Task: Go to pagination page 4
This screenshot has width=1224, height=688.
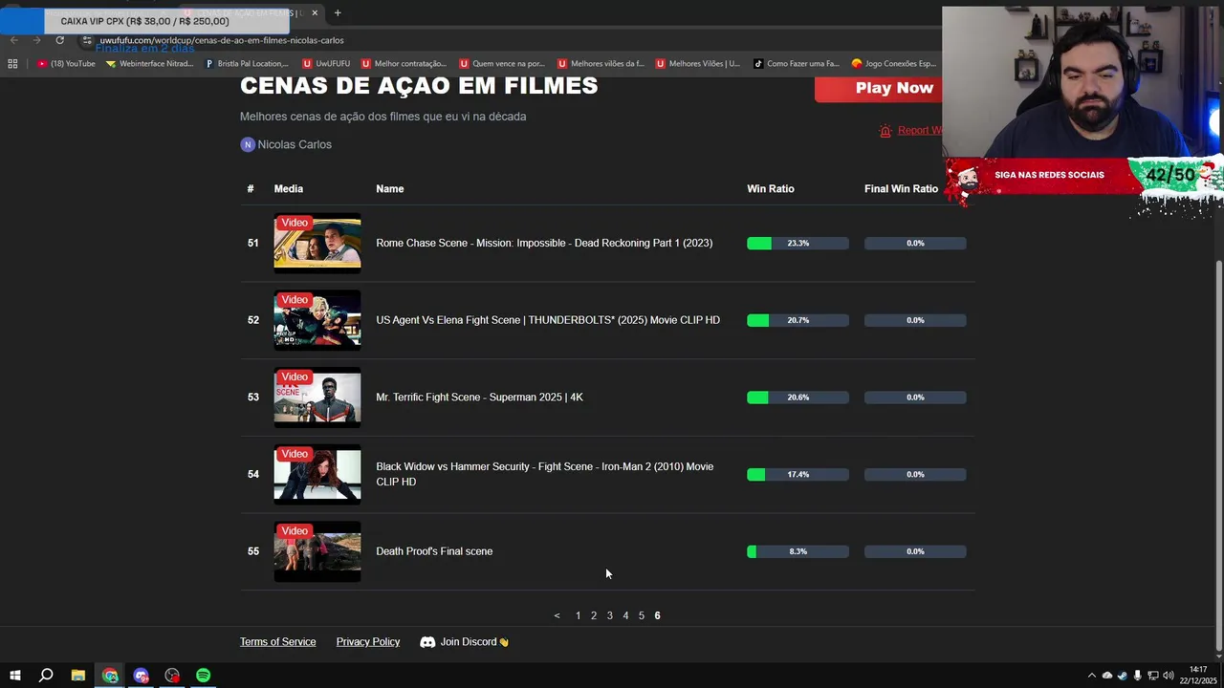Action: (x=625, y=616)
